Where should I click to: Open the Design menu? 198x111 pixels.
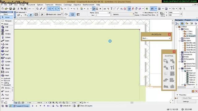(22, 5)
